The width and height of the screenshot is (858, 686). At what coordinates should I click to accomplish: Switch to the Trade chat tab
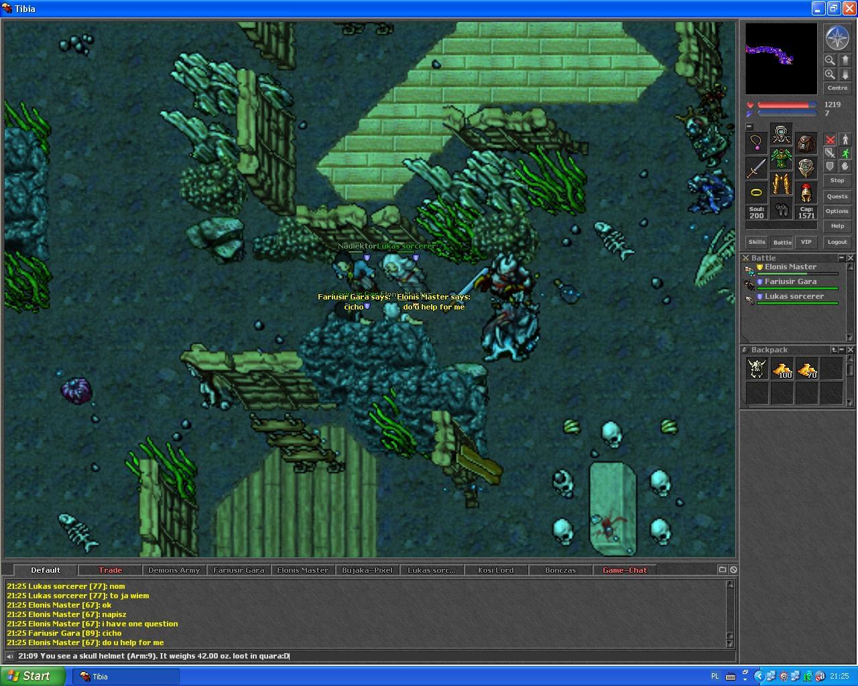(x=110, y=570)
